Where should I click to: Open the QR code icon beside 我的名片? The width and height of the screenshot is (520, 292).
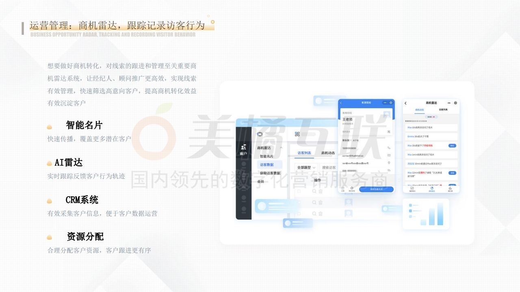point(389,132)
